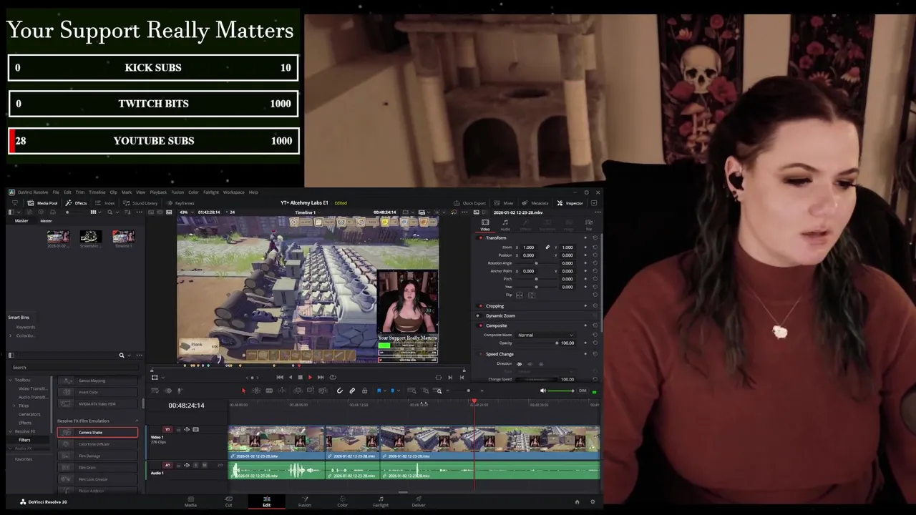Image resolution: width=916 pixels, height=515 pixels.
Task: Add keyframe for Zoom parameter
Action: [585, 247]
